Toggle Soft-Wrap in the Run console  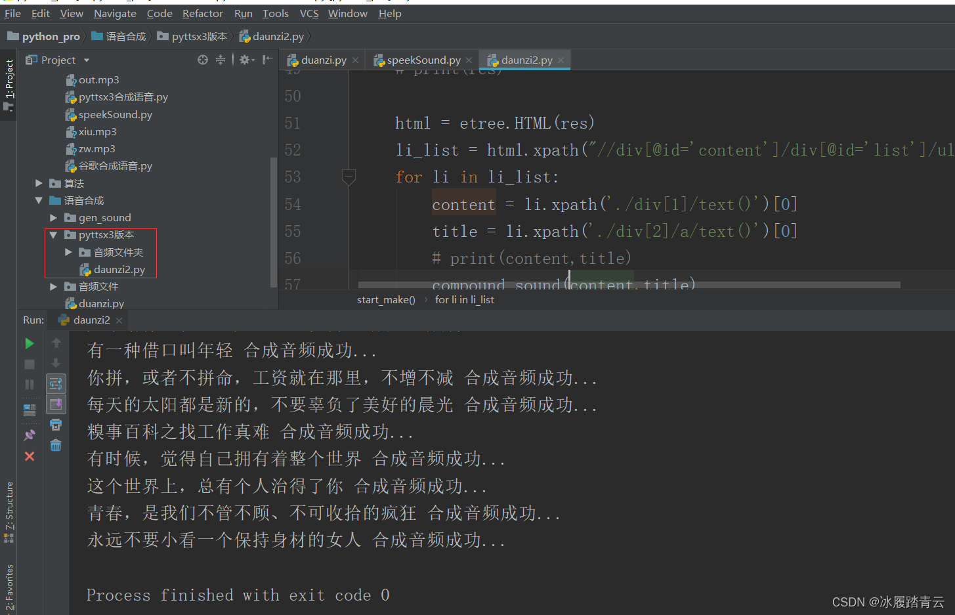pos(56,383)
